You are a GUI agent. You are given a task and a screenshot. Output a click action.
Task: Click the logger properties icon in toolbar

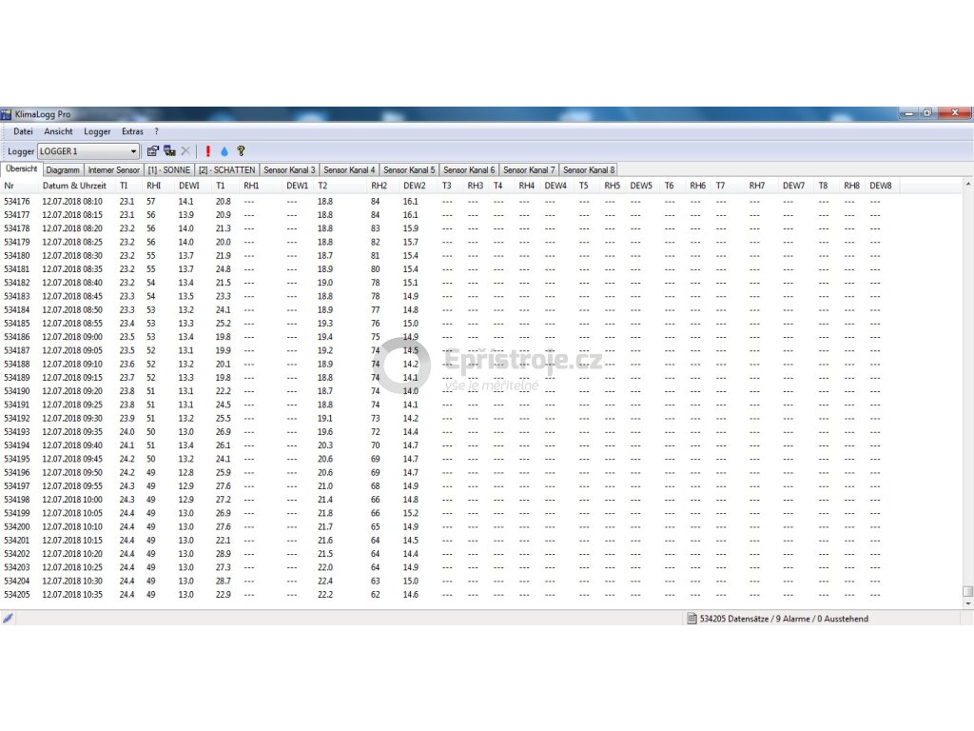point(153,151)
